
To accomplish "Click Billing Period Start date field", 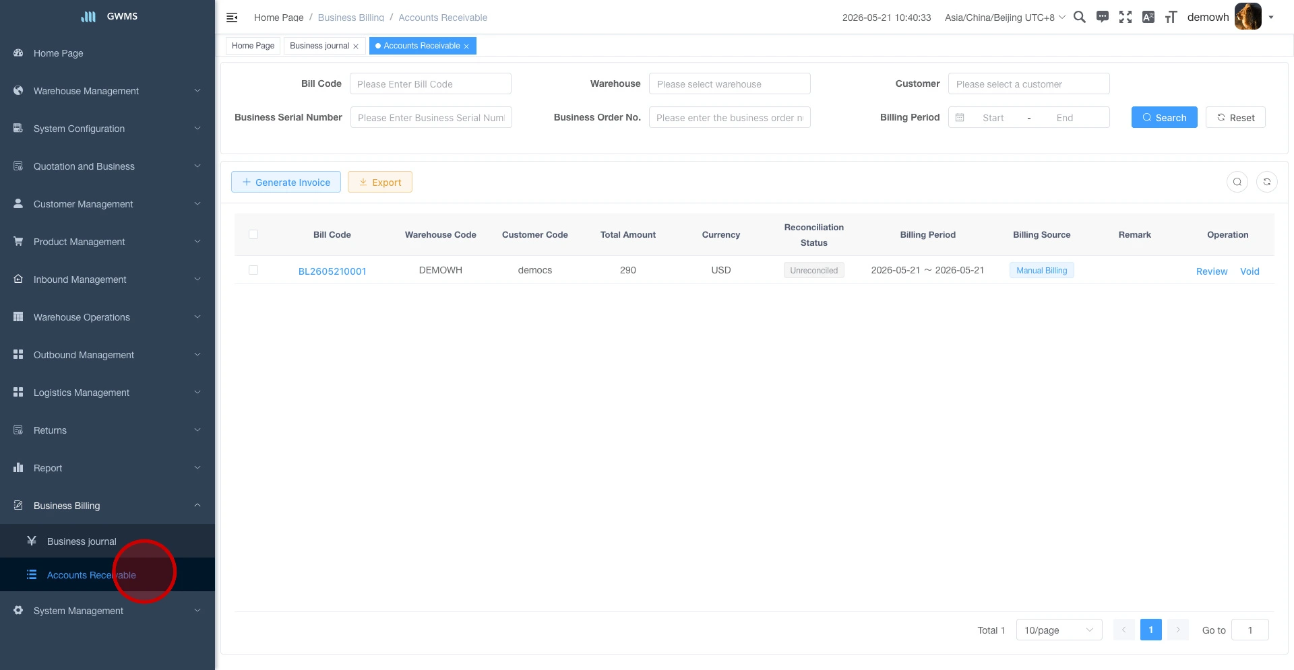I will click(x=993, y=118).
